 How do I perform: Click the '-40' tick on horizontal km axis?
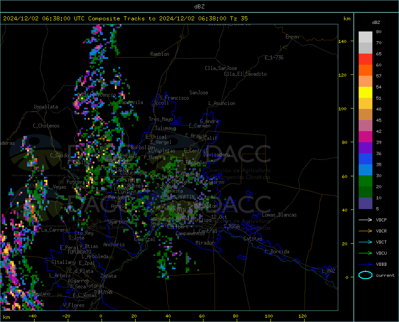click(32, 316)
